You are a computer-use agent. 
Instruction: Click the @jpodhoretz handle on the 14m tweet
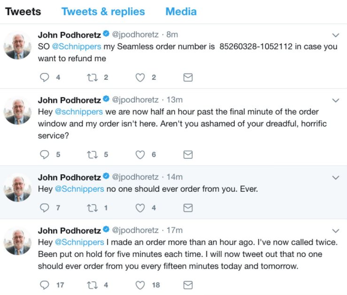[135, 177]
